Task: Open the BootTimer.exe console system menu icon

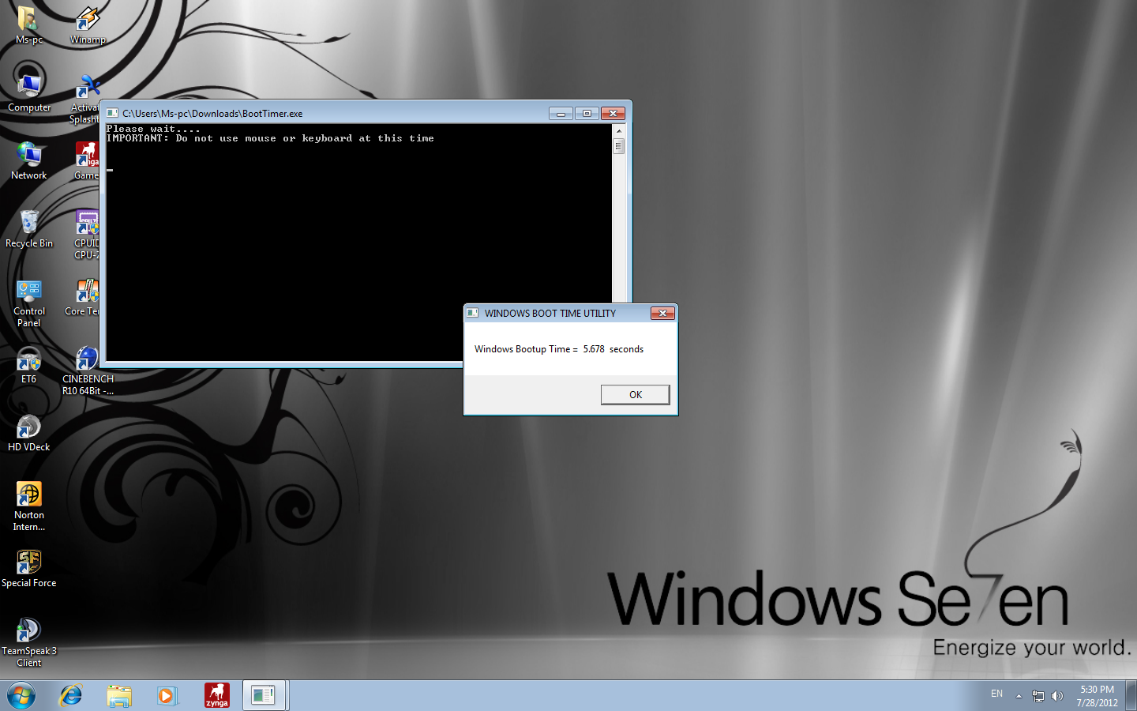Action: (113, 113)
